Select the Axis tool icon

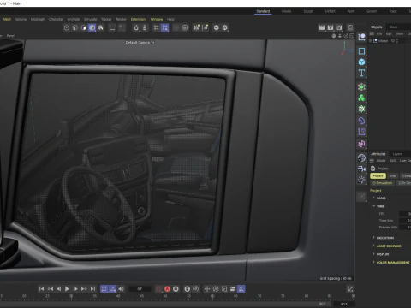(112, 27)
